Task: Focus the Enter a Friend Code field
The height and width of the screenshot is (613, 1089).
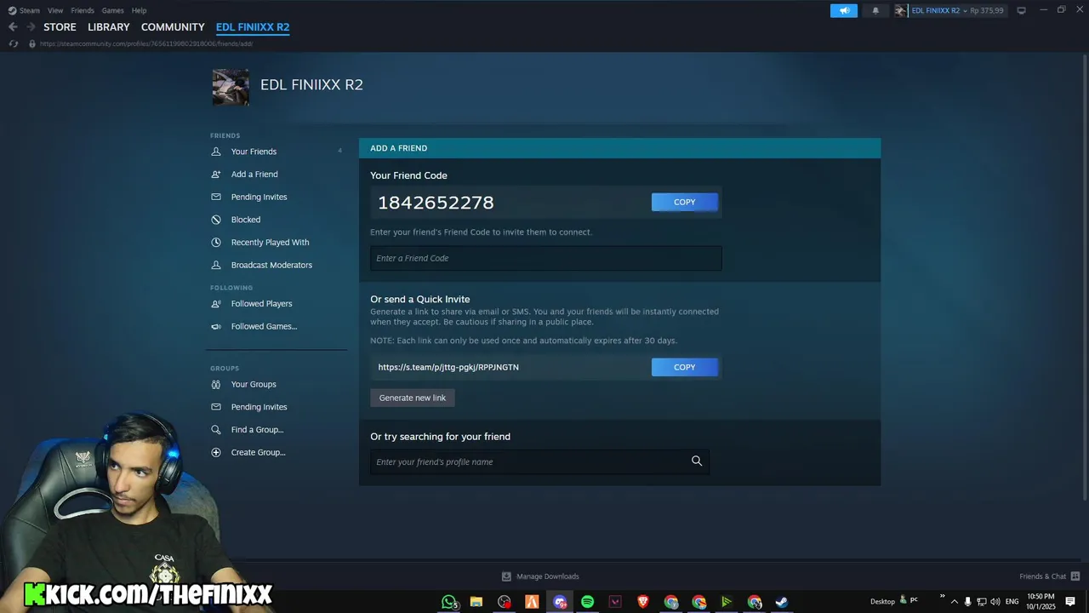Action: click(546, 258)
